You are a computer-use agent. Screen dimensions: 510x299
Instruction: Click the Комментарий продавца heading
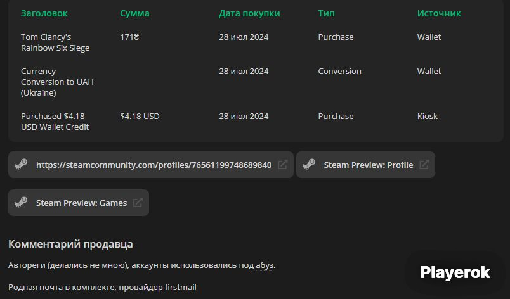point(70,244)
